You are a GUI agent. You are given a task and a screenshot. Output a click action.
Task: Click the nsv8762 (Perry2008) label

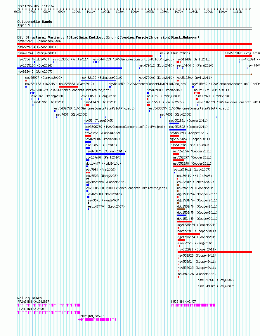[x=164, y=96]
